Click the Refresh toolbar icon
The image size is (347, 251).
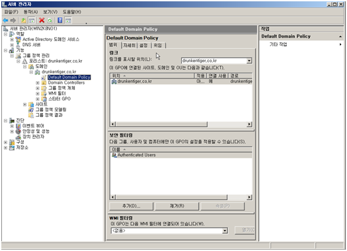pos(50,20)
